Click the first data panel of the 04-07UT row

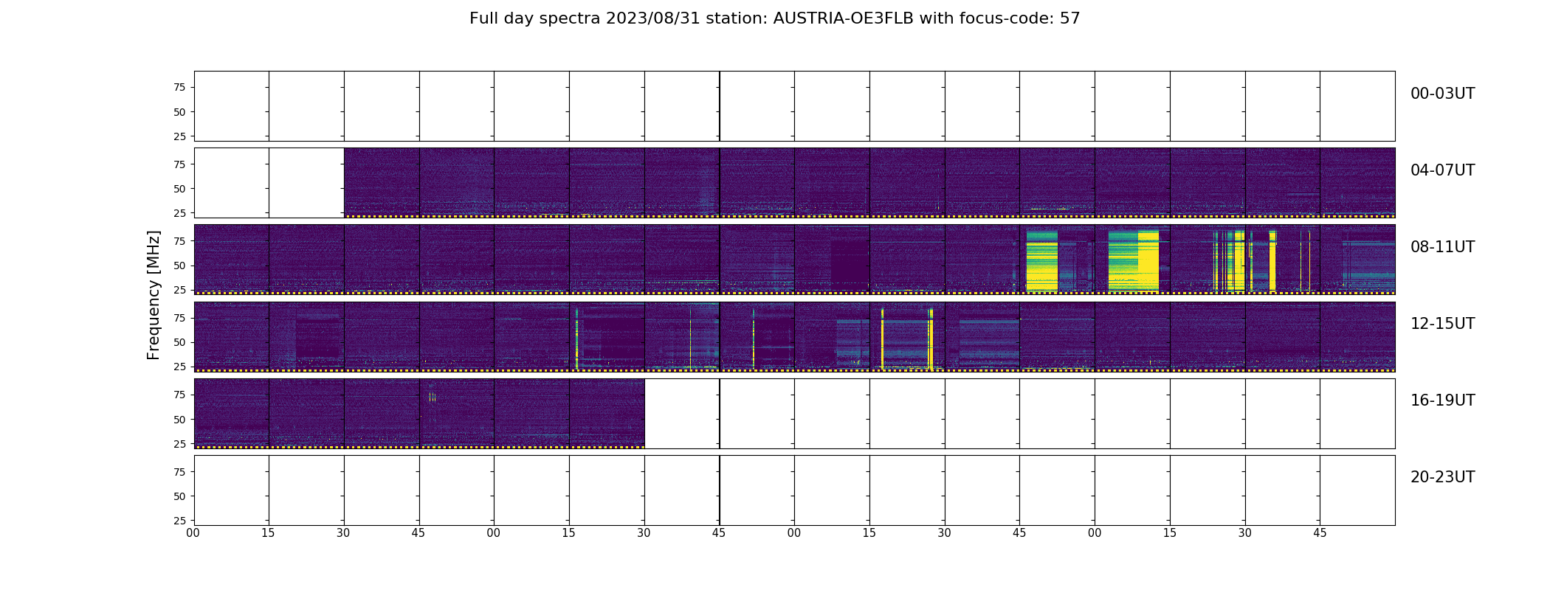click(382, 183)
